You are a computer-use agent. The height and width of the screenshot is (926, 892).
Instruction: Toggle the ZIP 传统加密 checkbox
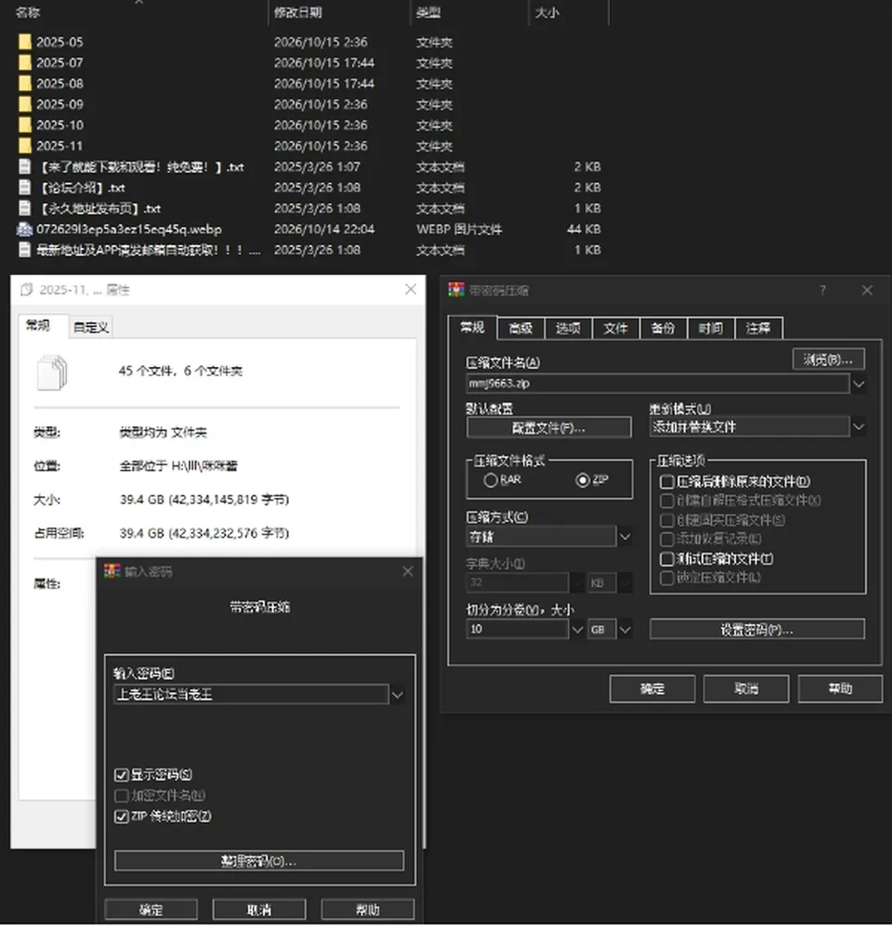tap(122, 816)
